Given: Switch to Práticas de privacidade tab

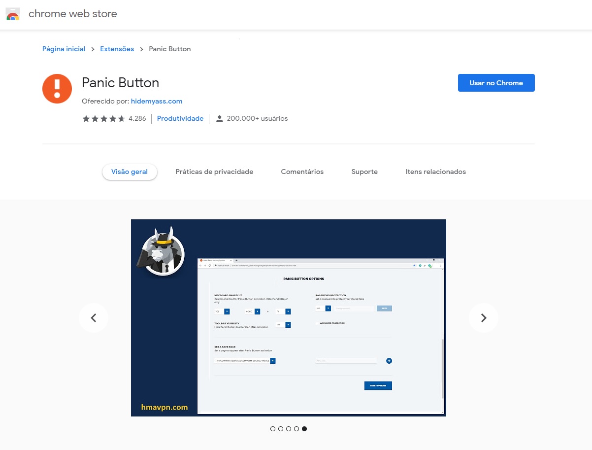Looking at the screenshot, I should click(214, 172).
